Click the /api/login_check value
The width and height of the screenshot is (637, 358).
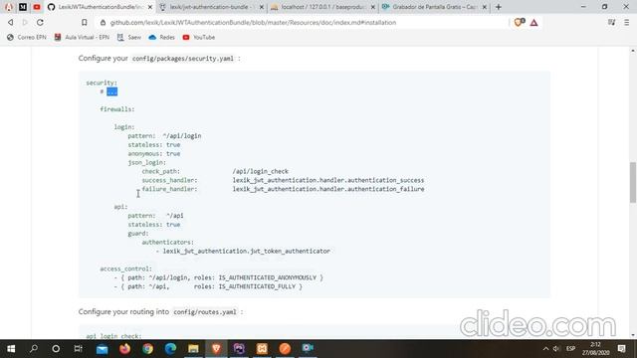(261, 171)
